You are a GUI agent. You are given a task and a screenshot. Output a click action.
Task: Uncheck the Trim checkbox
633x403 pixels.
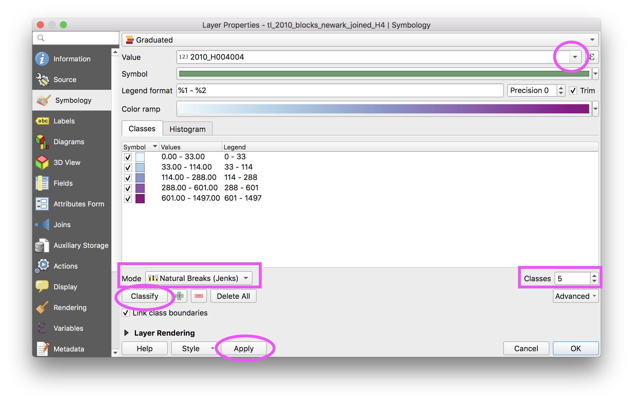pyautogui.click(x=573, y=91)
